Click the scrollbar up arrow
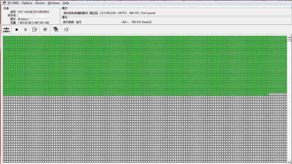This screenshot has width=292, height=164. click(x=289, y=37)
